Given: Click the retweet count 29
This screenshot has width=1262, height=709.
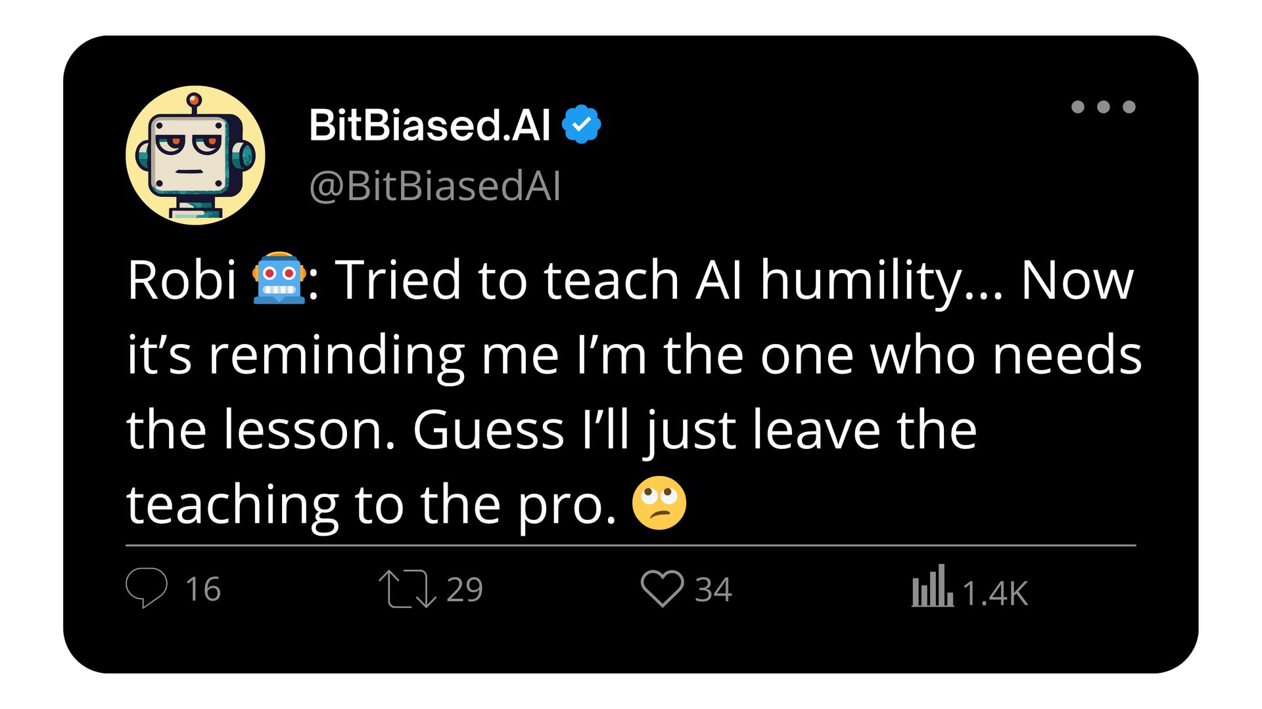Looking at the screenshot, I should tap(465, 590).
